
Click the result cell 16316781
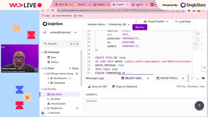(x=91, y=101)
